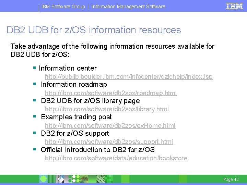The height and width of the screenshot is (185, 247).
Task: Click the 'DB2 for z/OS support' text
Action: click(x=75, y=133)
